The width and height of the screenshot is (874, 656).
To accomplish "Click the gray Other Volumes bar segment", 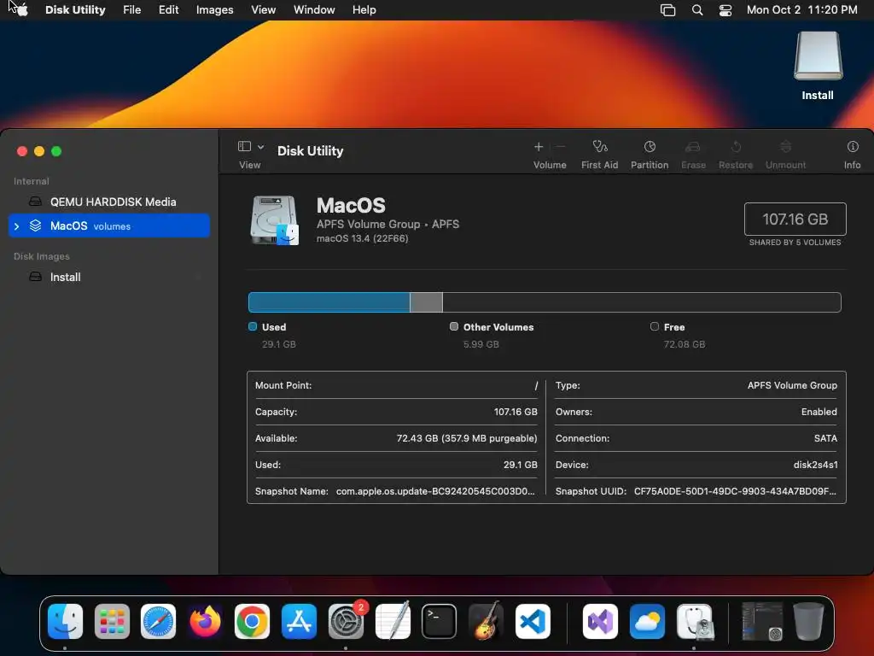I will pos(427,302).
